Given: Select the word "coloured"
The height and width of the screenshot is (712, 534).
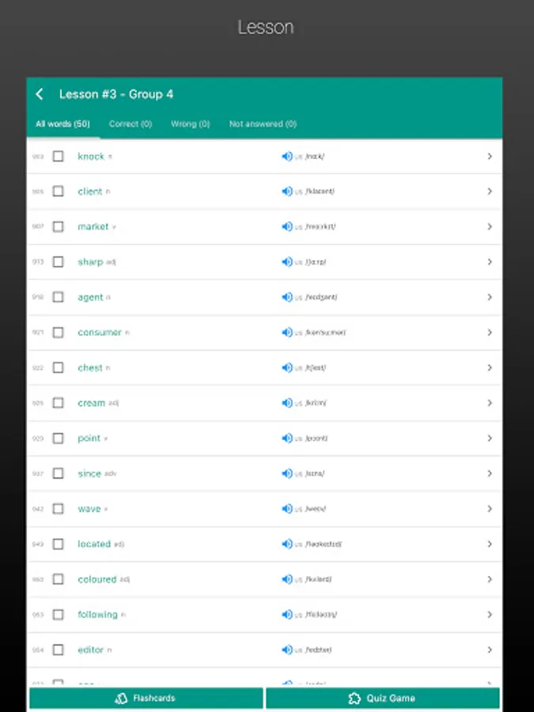Looking at the screenshot, I should pyautogui.click(x=97, y=579).
